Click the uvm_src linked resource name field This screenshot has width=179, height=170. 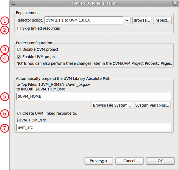94,128
